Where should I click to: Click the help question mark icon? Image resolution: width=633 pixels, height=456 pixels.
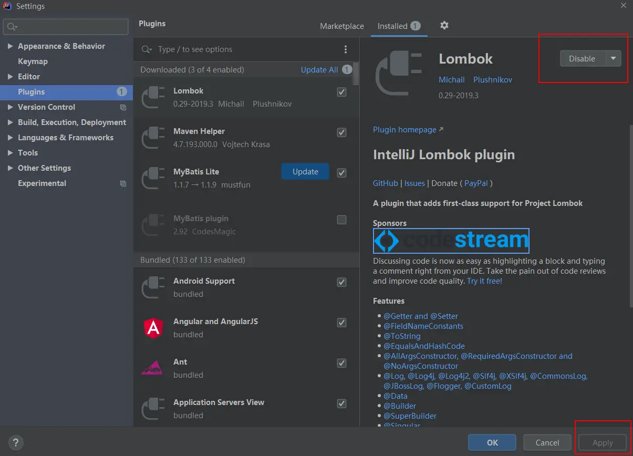16,442
